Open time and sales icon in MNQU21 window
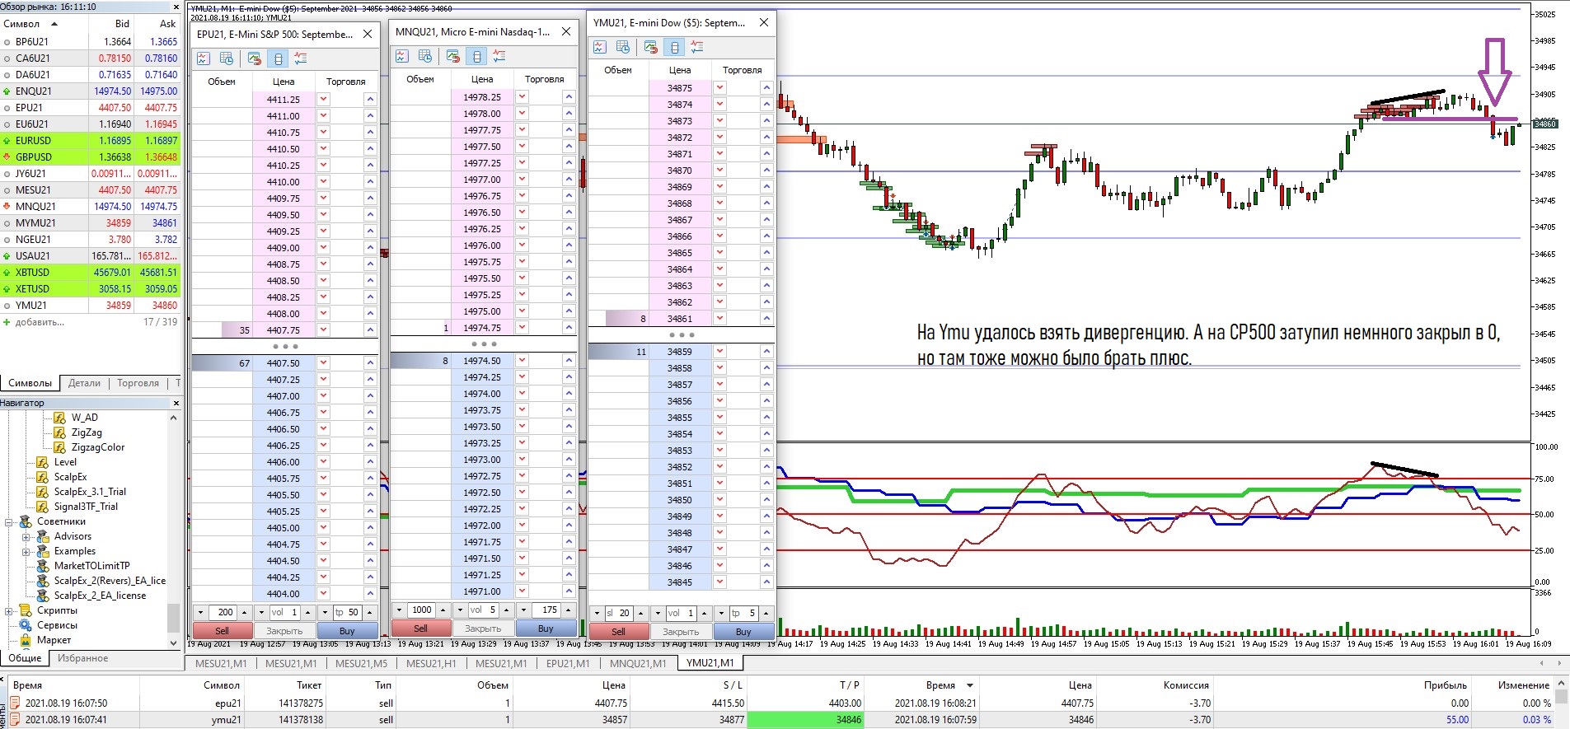The image size is (1570, 729). coord(425,56)
